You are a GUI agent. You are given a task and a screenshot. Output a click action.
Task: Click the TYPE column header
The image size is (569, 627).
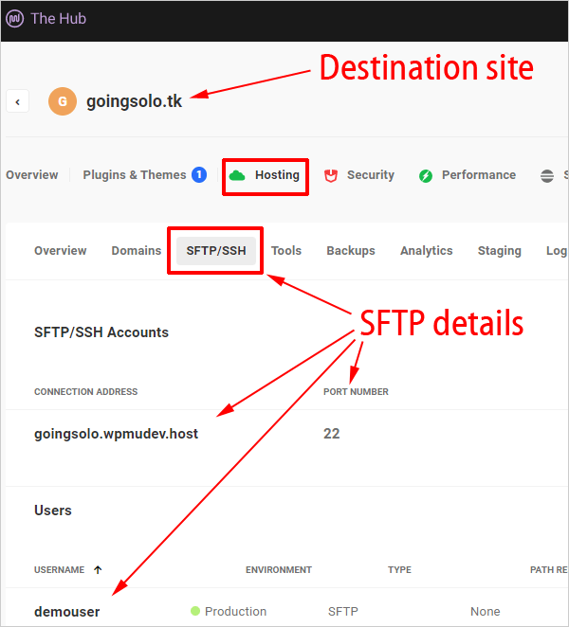(399, 570)
